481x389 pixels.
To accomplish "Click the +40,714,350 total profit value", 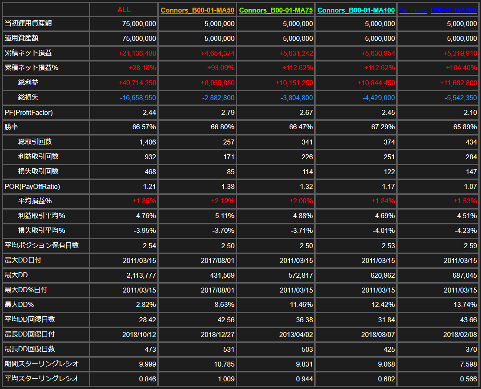I will [x=137, y=83].
